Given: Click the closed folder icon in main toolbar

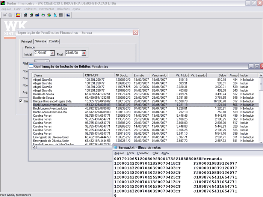Looking at the screenshot, I should 11,15.
